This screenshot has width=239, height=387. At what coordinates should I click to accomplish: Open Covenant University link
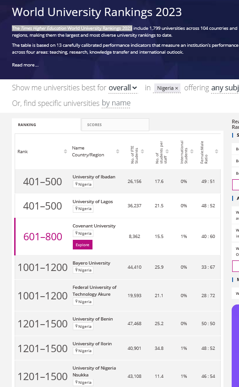pos(94,226)
